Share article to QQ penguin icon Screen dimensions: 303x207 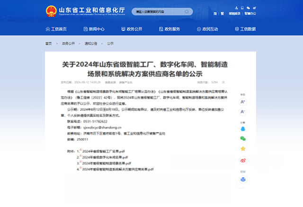click(x=243, y=129)
